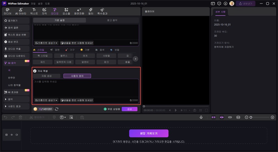This screenshot has height=152, width=278.
Task: Open the AI 아바타 tool tab
Action: (21, 11)
